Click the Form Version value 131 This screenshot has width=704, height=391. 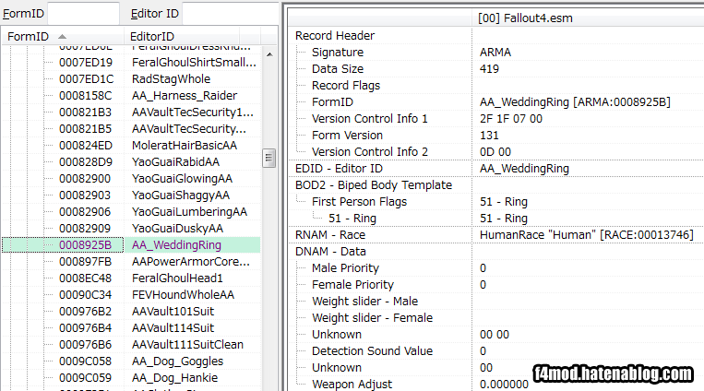489,136
